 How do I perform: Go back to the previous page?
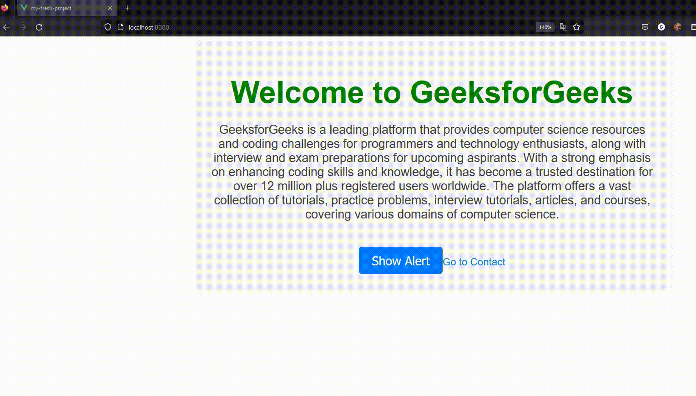6,27
